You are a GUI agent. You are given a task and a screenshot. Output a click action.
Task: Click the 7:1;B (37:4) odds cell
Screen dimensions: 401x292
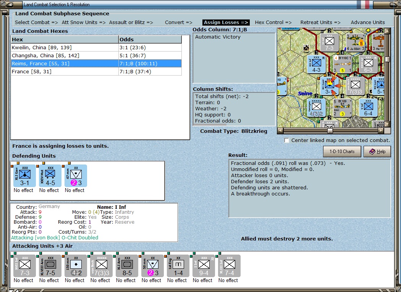click(x=150, y=72)
